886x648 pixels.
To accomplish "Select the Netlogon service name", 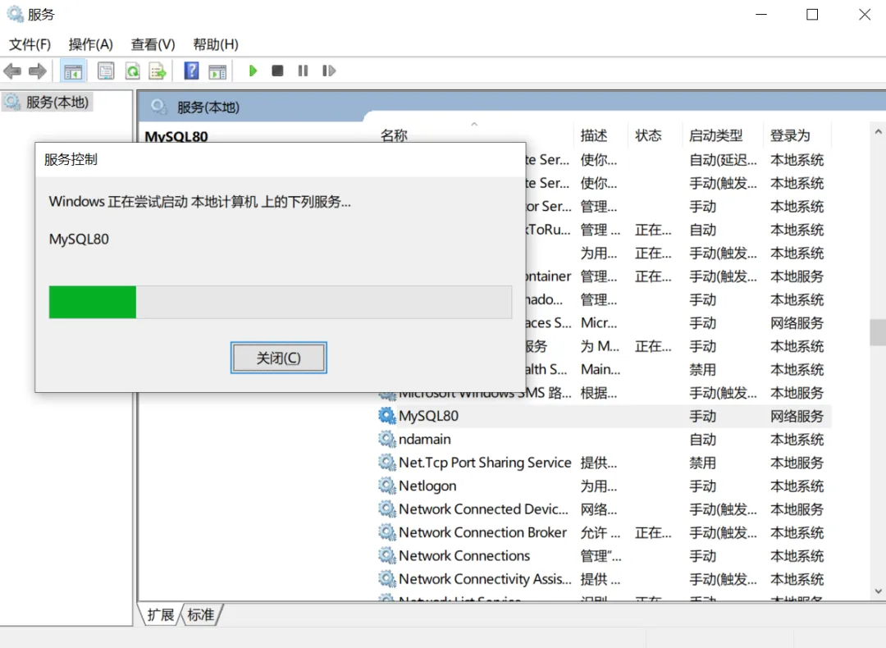I will tap(427, 486).
